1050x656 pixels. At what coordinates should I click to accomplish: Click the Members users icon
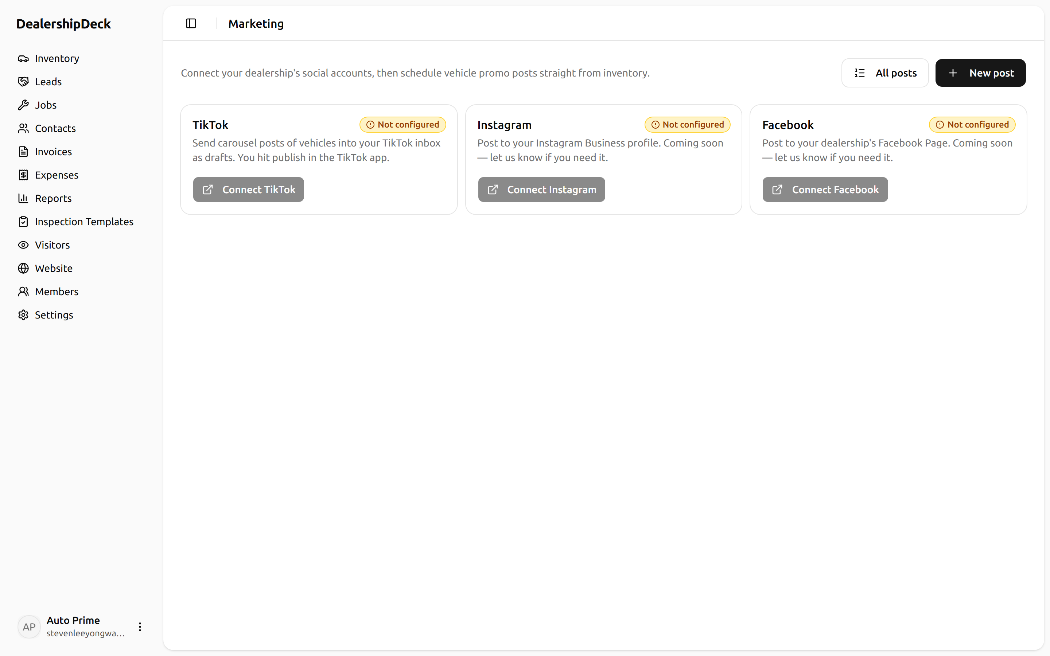(x=23, y=292)
